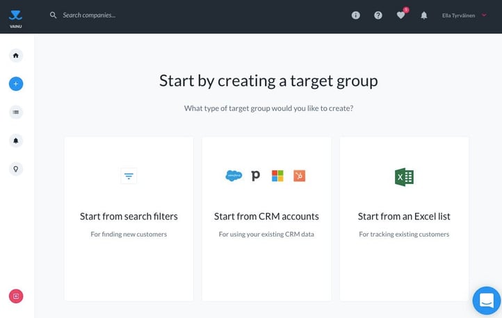Open the sidebar alerts bell icon
Viewport: 502px width, 318px height.
[x=16, y=140]
